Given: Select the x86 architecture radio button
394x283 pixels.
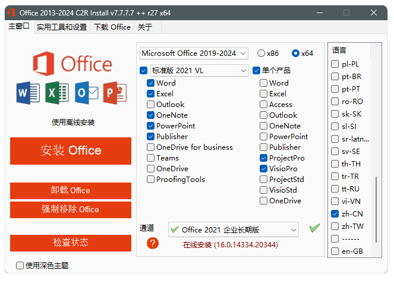Looking at the screenshot, I should point(261,54).
